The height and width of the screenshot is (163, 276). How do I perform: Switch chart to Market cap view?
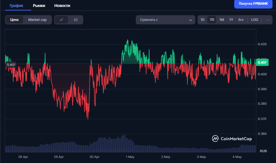37,20
